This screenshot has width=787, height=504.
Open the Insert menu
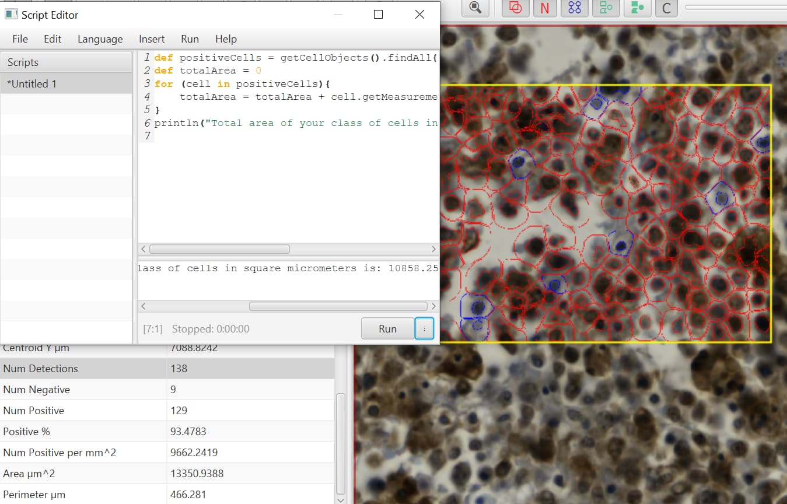click(x=151, y=38)
